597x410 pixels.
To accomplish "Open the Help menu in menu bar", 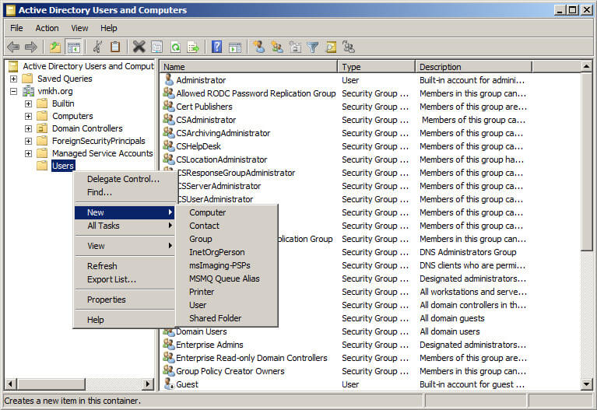I will pyautogui.click(x=109, y=28).
